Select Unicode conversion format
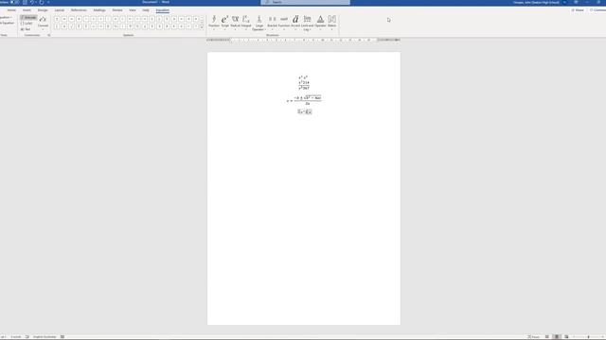 28,17
